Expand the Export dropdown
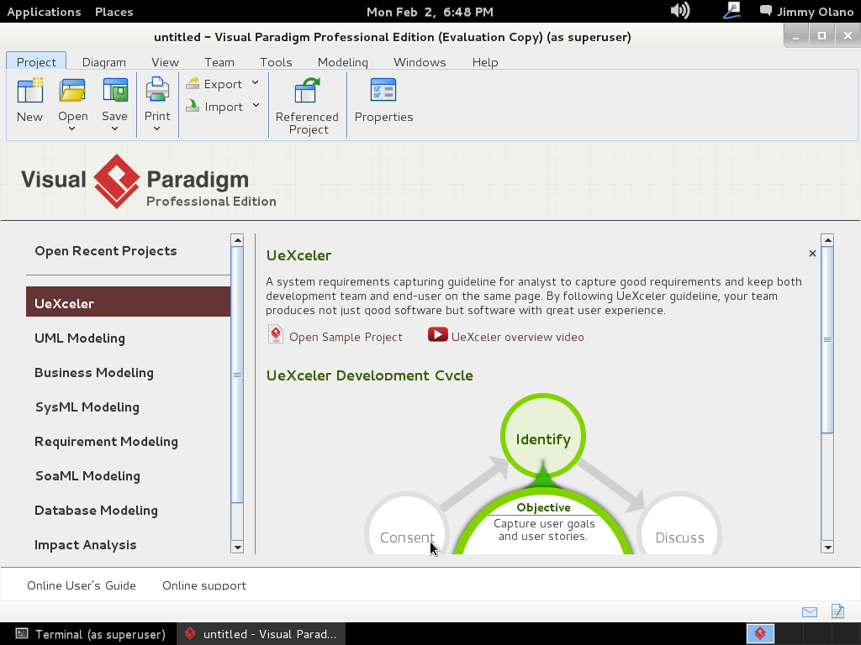Image resolution: width=861 pixels, height=645 pixels. pos(256,83)
